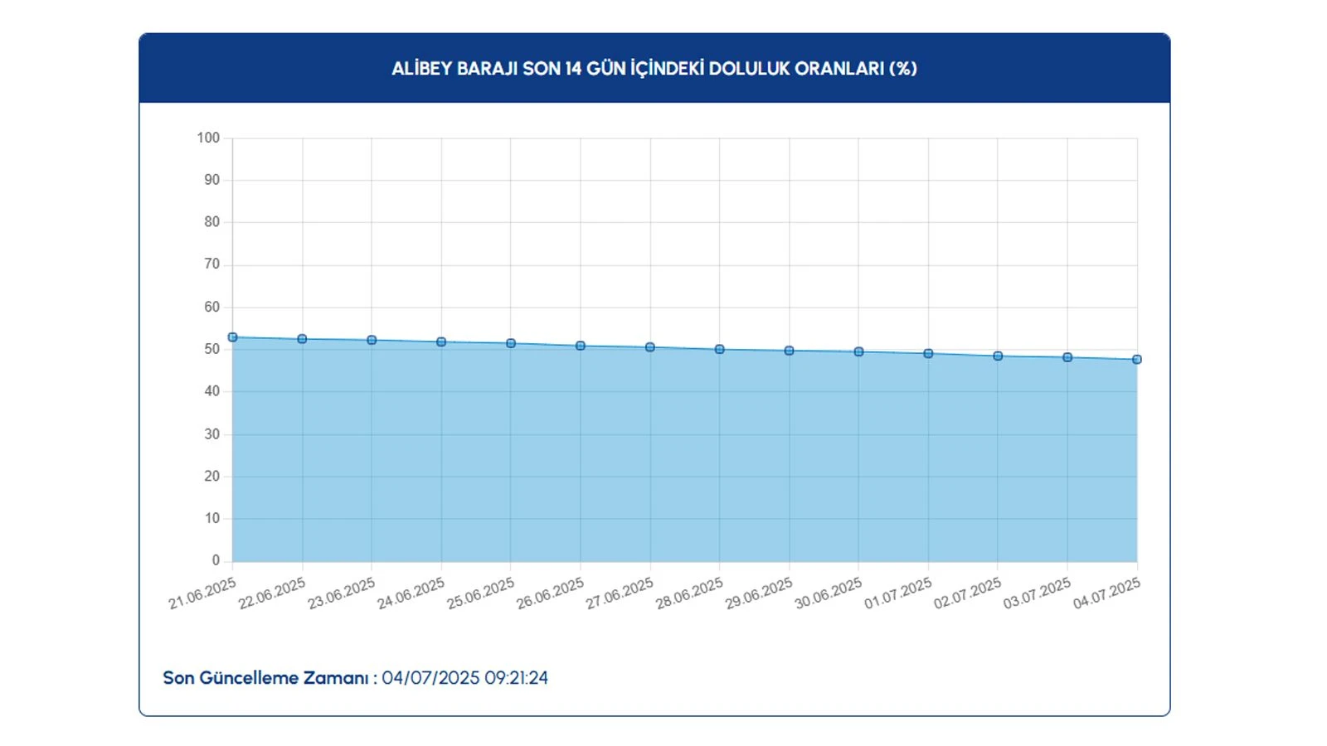Viewport: 1327px width, 746px height.
Task: Select the 02.07.2025 chart marker
Action: [x=998, y=356]
